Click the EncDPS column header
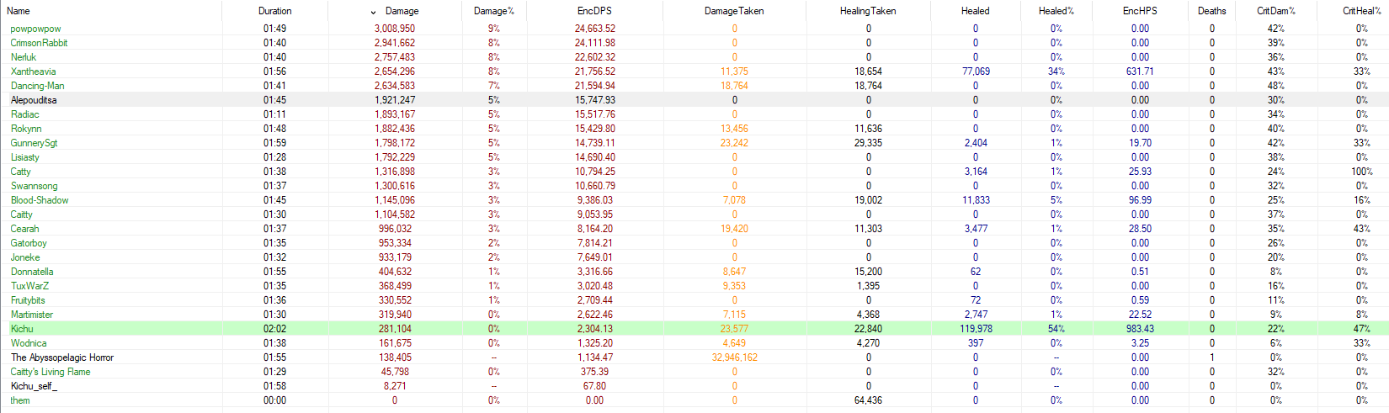Image resolution: width=1389 pixels, height=413 pixels. click(x=594, y=11)
